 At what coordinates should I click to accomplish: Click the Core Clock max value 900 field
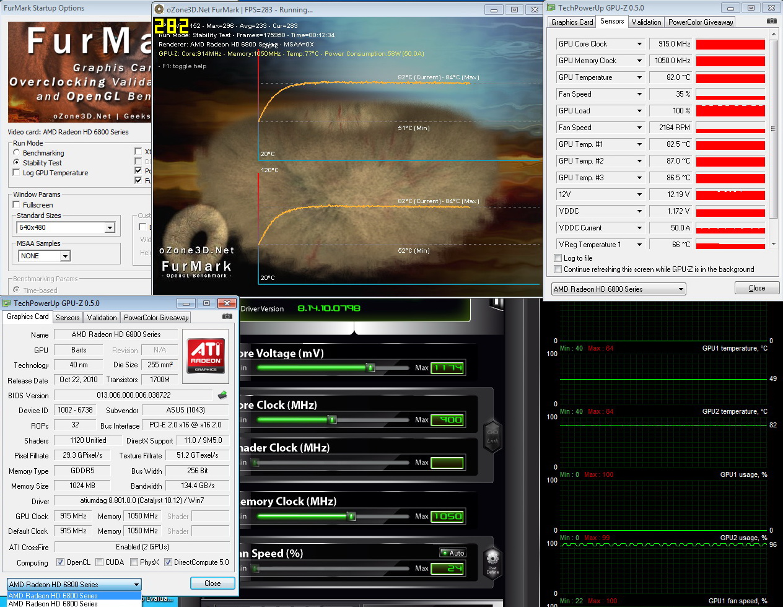[447, 420]
